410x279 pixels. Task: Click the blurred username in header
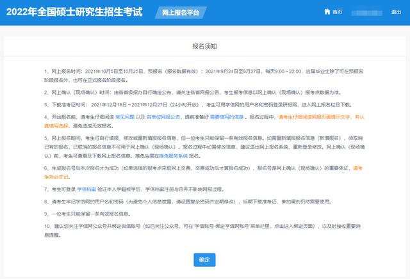point(366,13)
